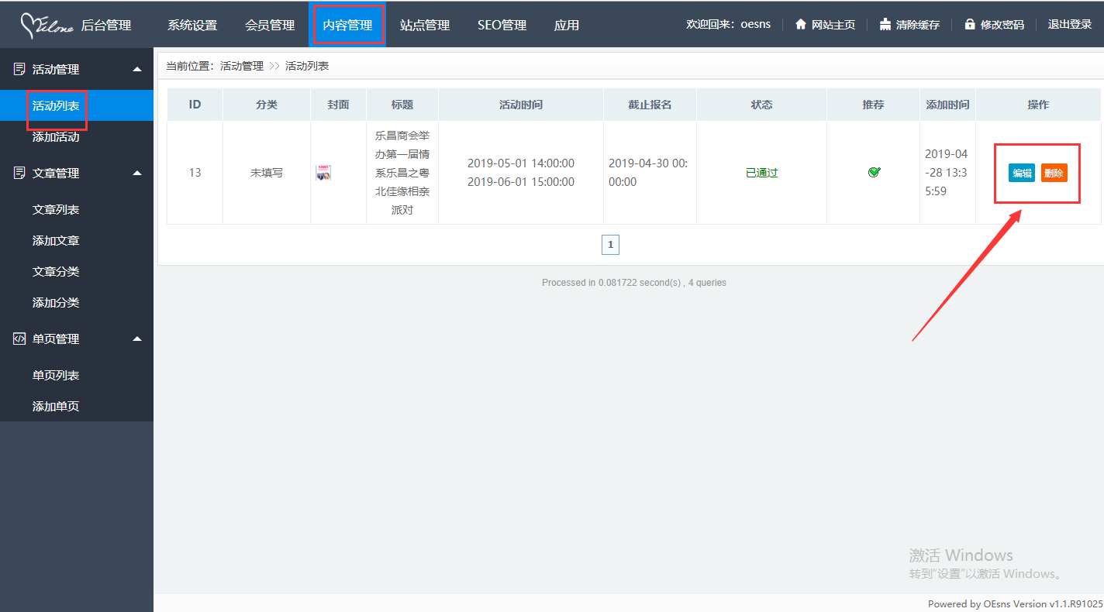
Task: Click the 清除缓存 link
Action: tap(918, 25)
